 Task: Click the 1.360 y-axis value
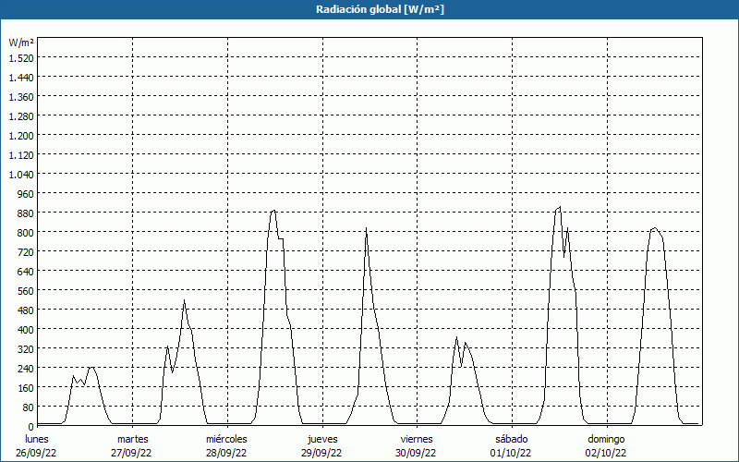pos(21,97)
